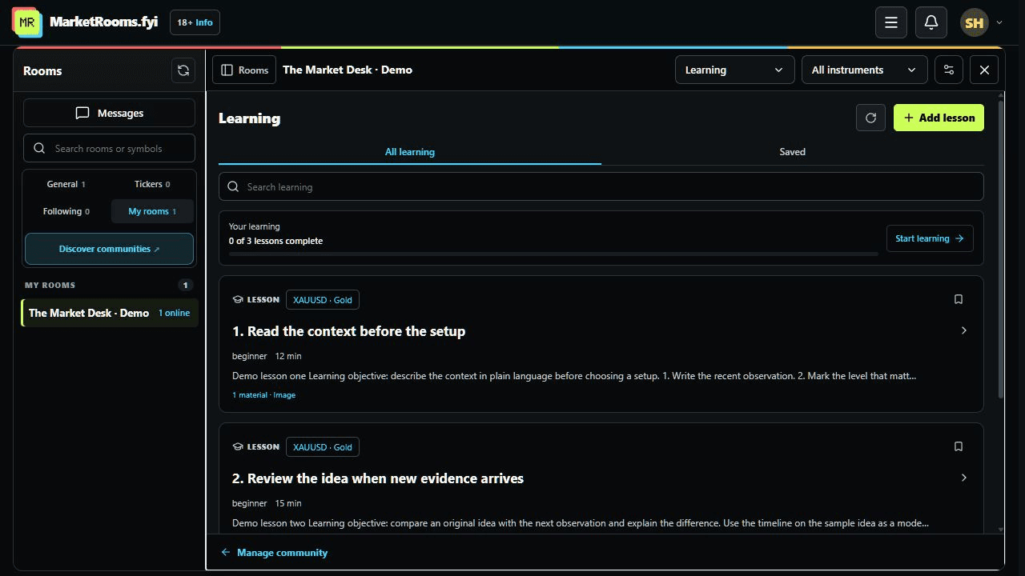Viewport: 1025px width, 576px height.
Task: Close the room panel with X
Action: coord(984,70)
